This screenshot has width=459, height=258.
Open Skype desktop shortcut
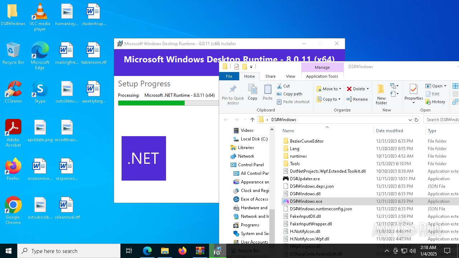coord(40,92)
